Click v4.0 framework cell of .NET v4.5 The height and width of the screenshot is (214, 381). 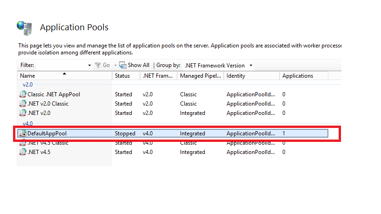148,152
